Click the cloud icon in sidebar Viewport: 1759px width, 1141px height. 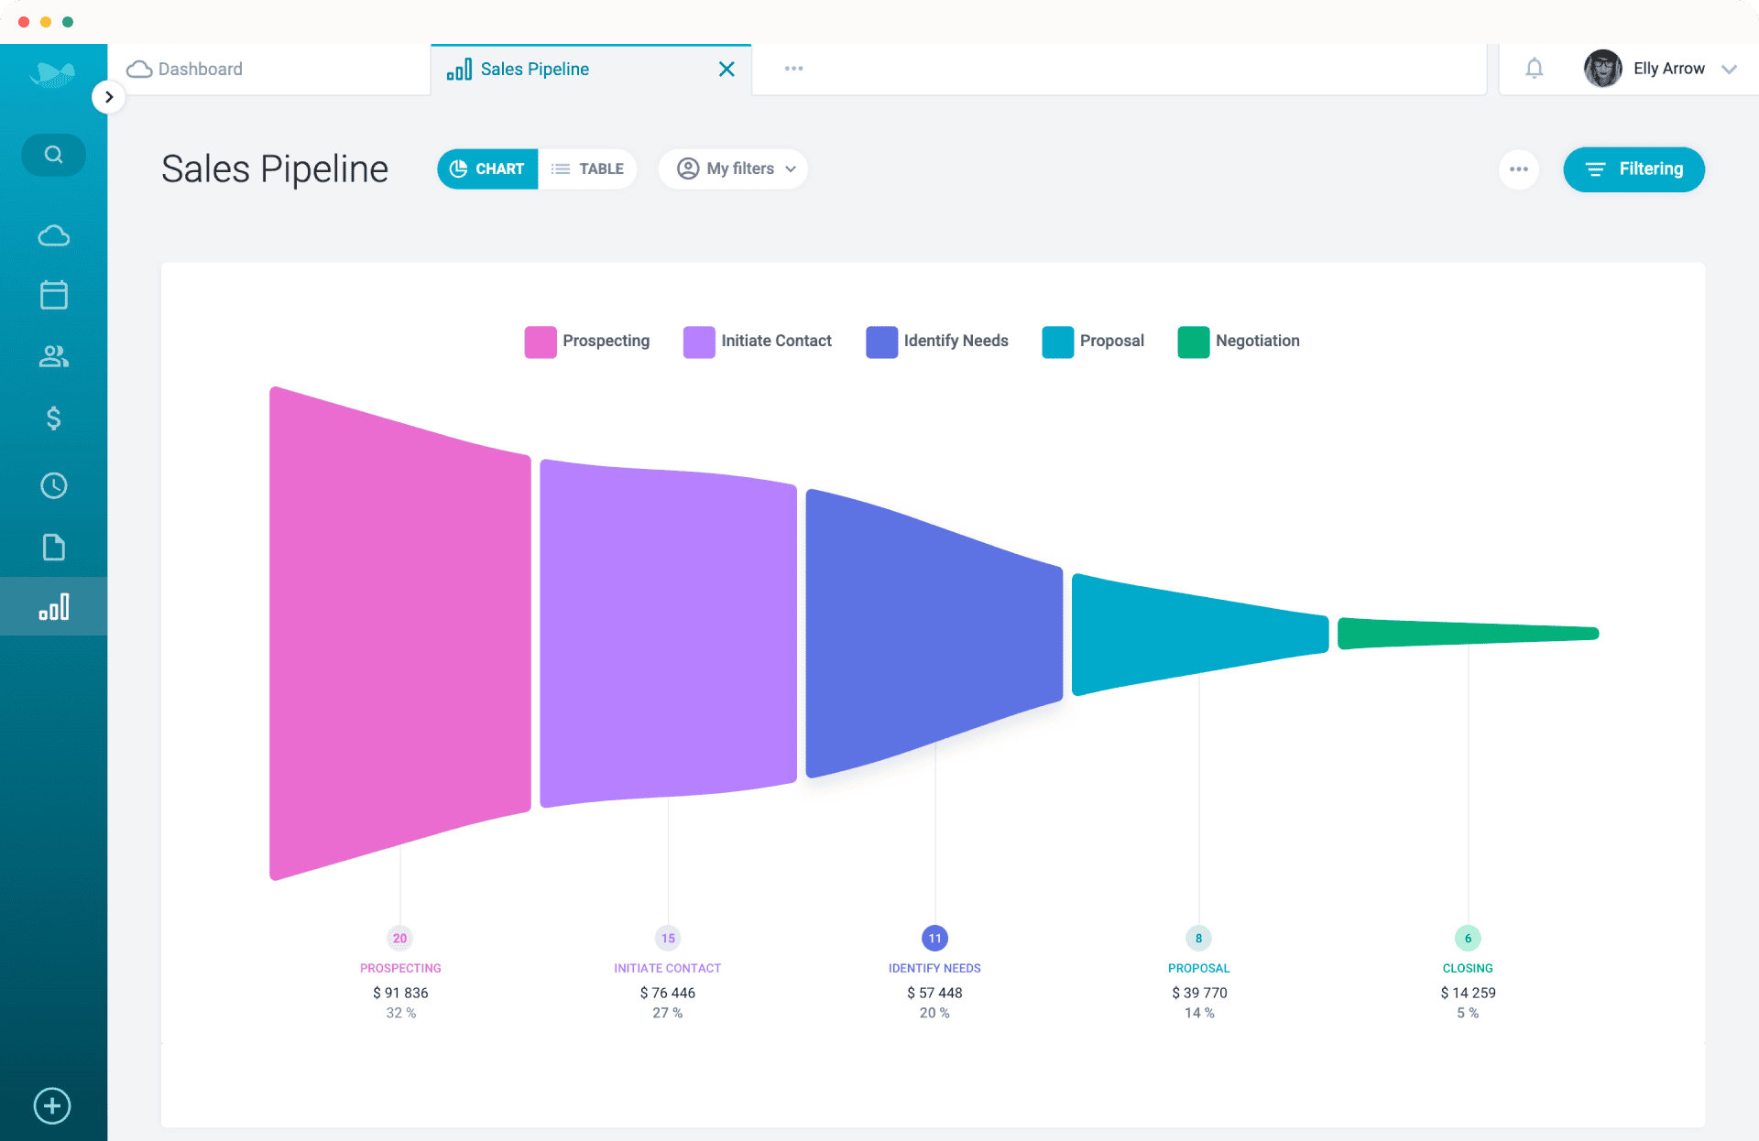point(53,235)
